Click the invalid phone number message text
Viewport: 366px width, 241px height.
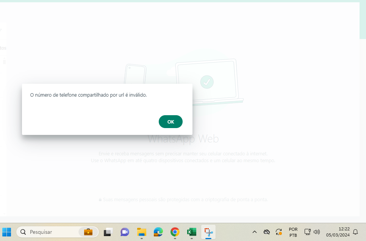coord(88,95)
